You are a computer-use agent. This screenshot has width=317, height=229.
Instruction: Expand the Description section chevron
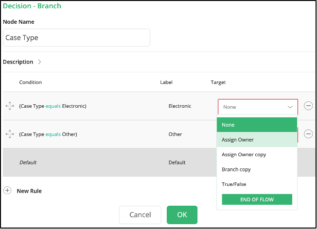(x=40, y=62)
